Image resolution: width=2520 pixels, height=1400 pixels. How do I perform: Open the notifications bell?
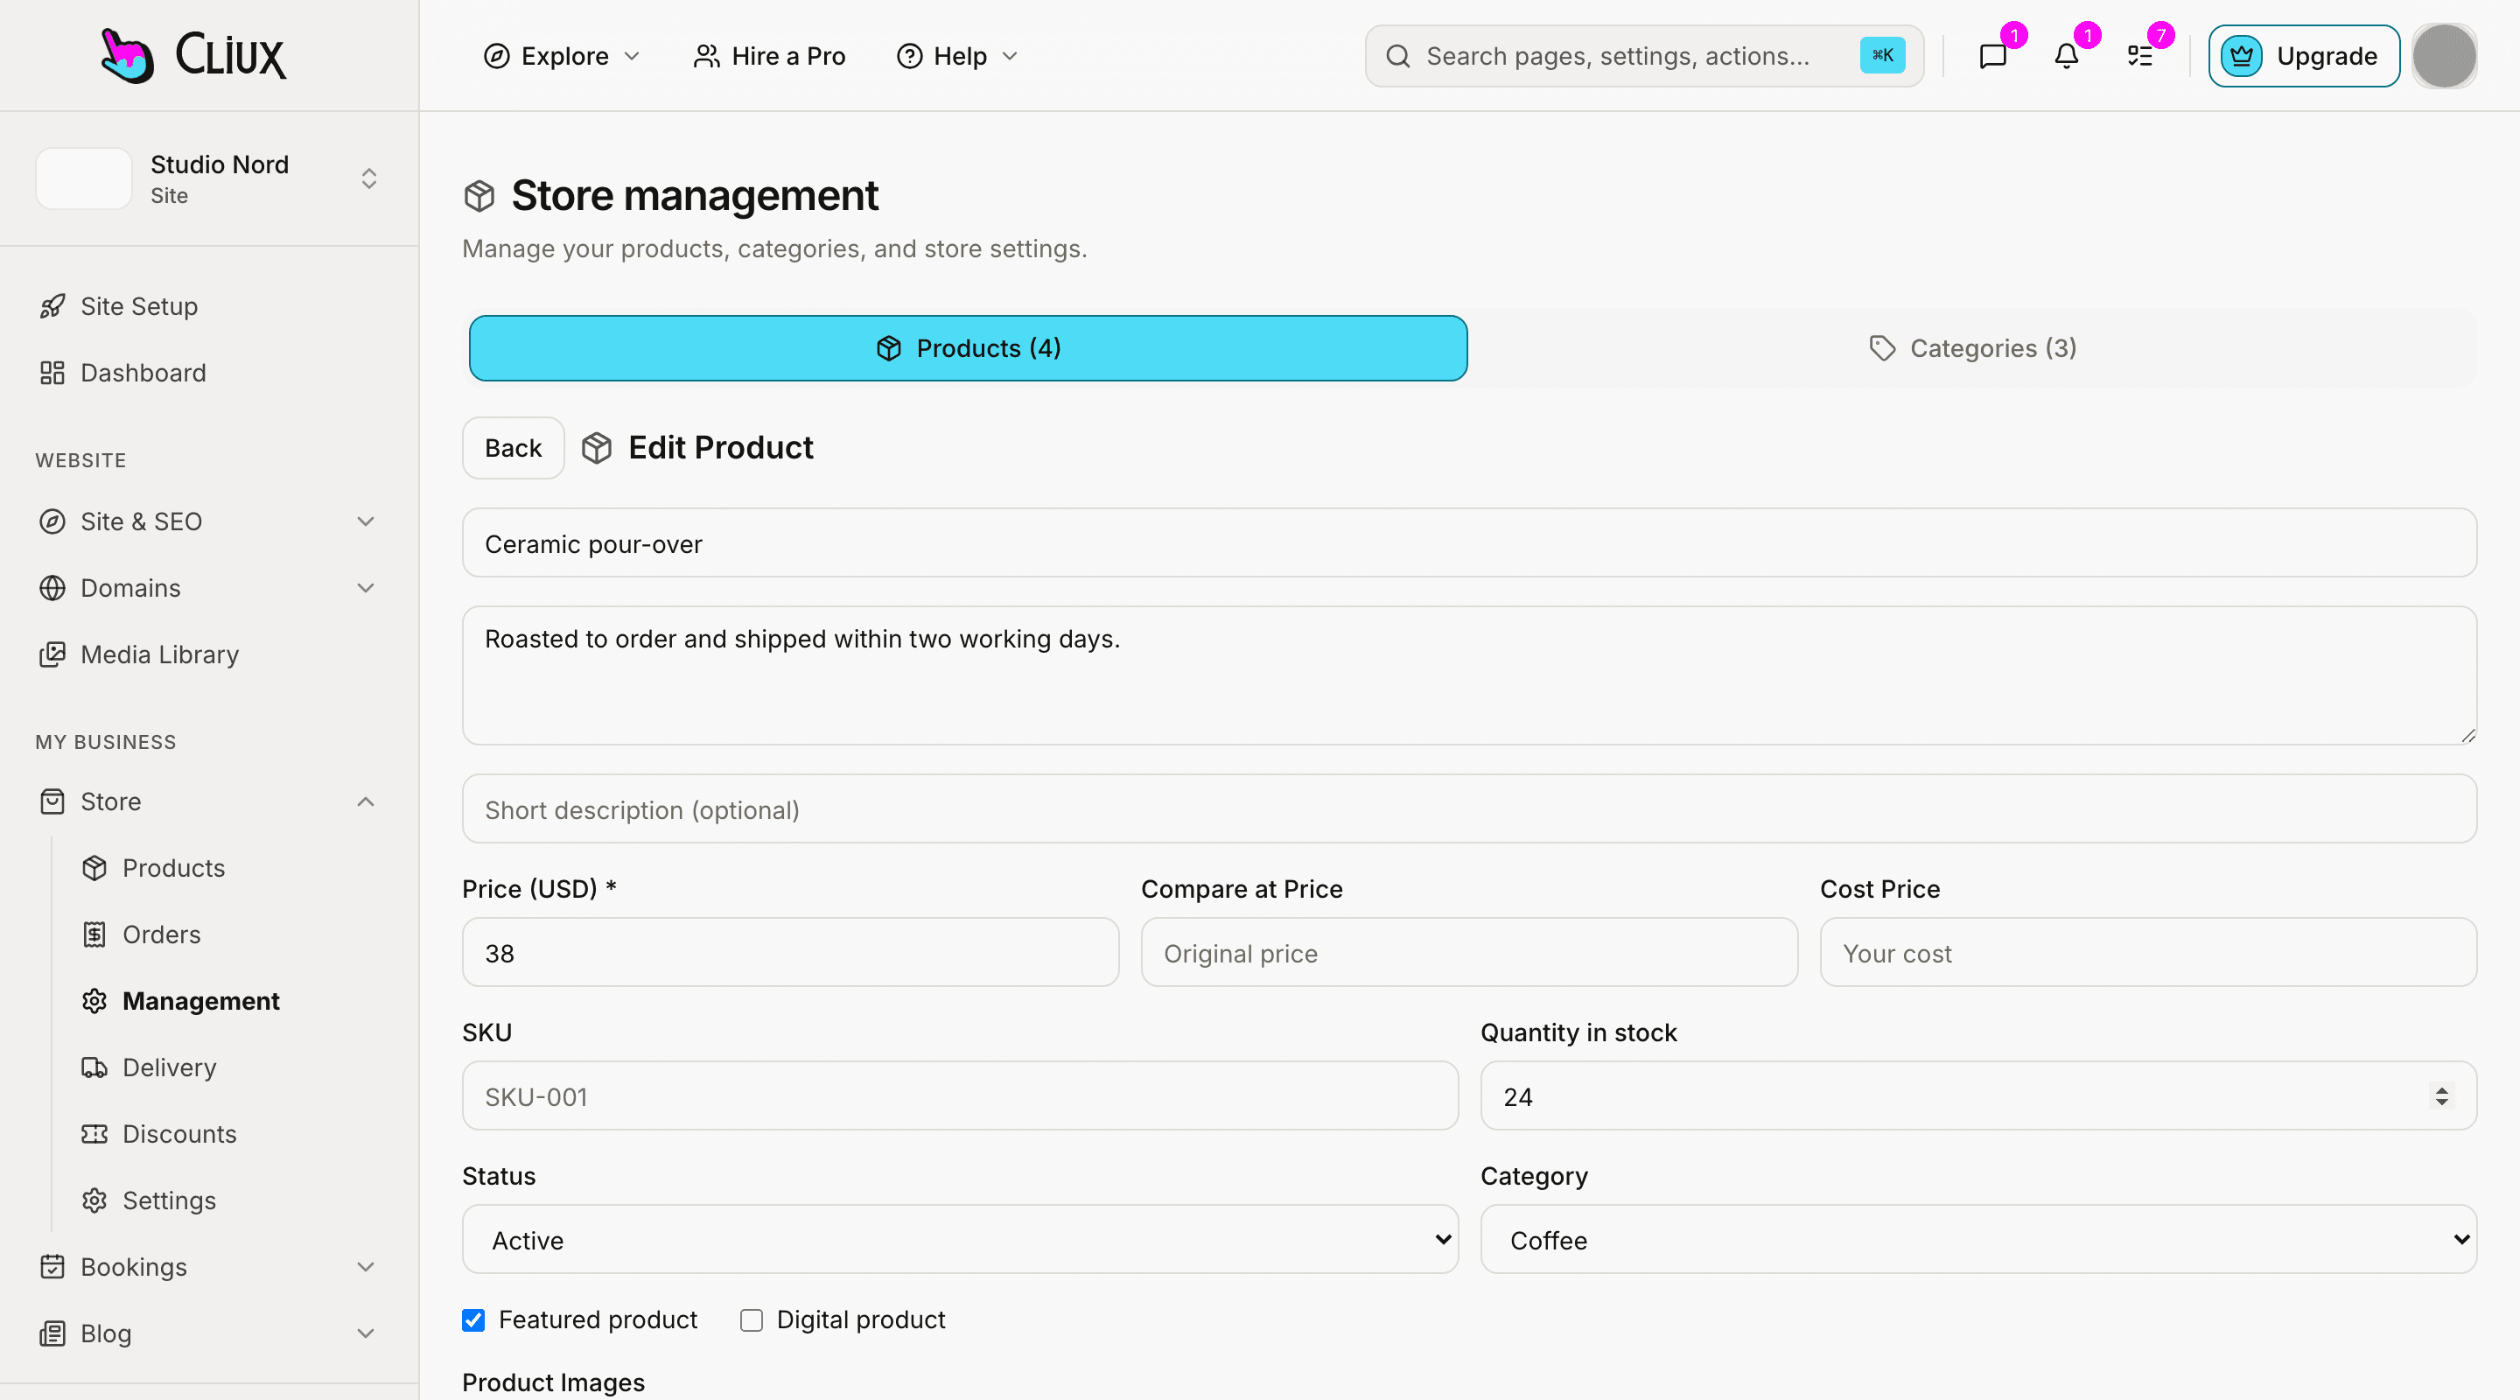[x=2066, y=56]
